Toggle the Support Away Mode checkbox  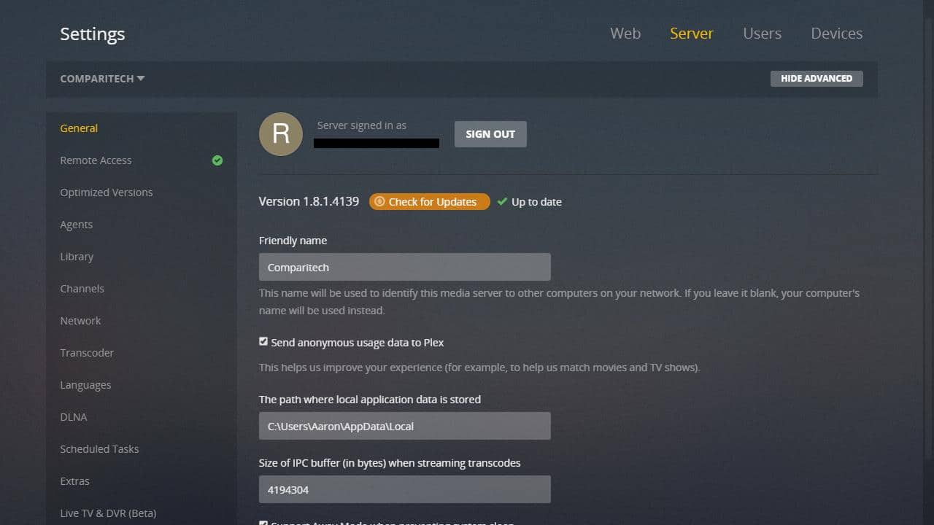pyautogui.click(x=263, y=523)
